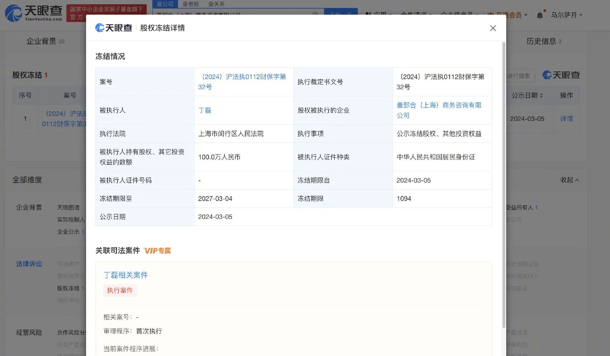Open 丁磊 person link in table

coord(205,110)
